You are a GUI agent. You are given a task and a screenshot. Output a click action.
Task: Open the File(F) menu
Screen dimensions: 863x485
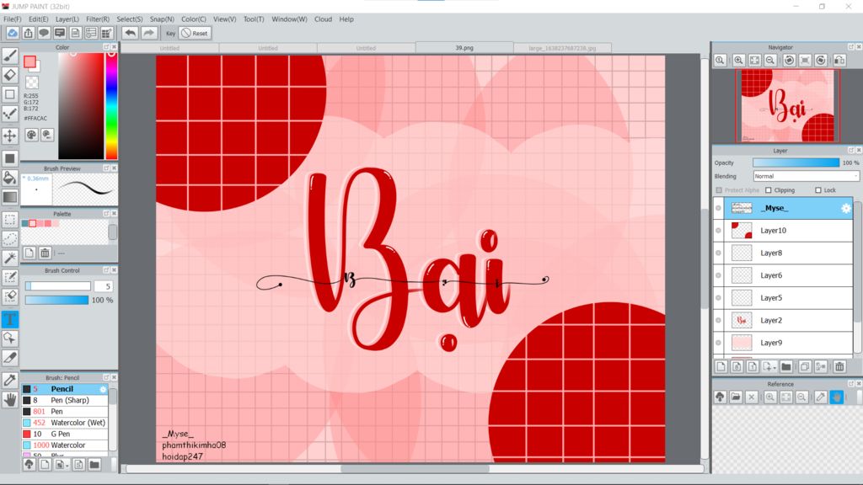point(13,19)
